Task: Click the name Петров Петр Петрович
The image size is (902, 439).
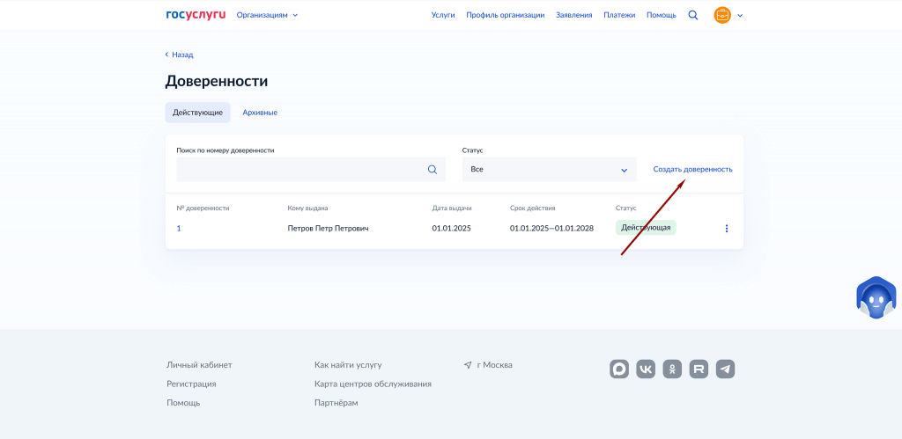Action: [328, 228]
